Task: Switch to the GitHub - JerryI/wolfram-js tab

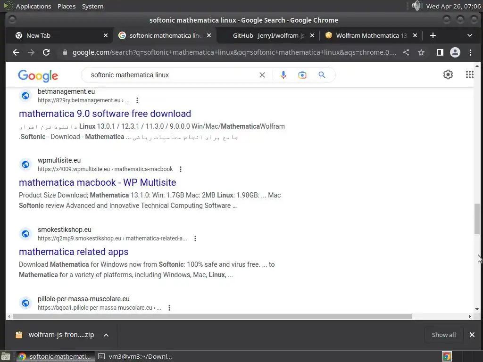Action: 268,35
